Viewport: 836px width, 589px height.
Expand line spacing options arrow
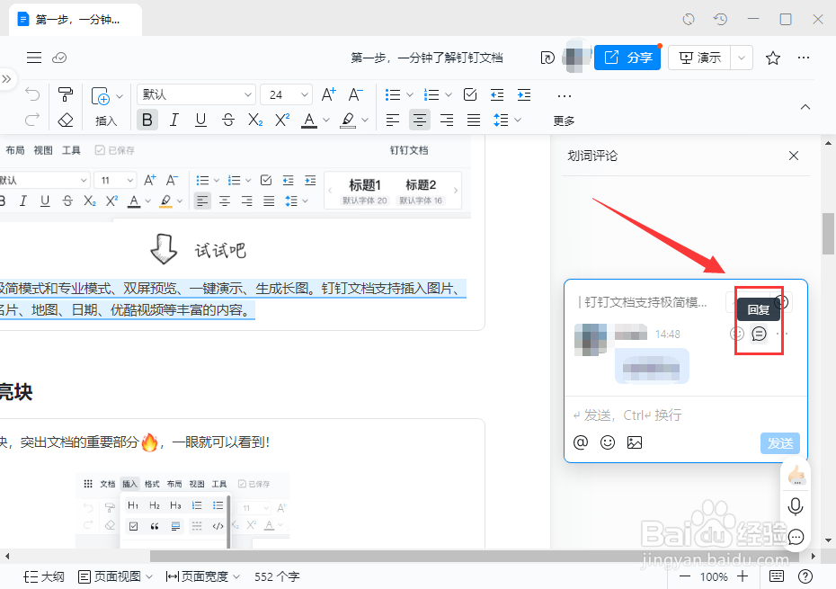click(x=518, y=120)
